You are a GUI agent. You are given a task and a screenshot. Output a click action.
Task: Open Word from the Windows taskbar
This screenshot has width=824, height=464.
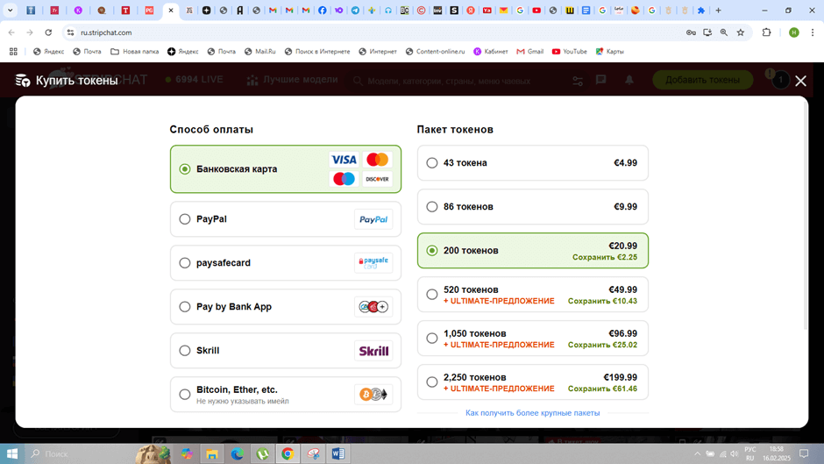click(338, 453)
